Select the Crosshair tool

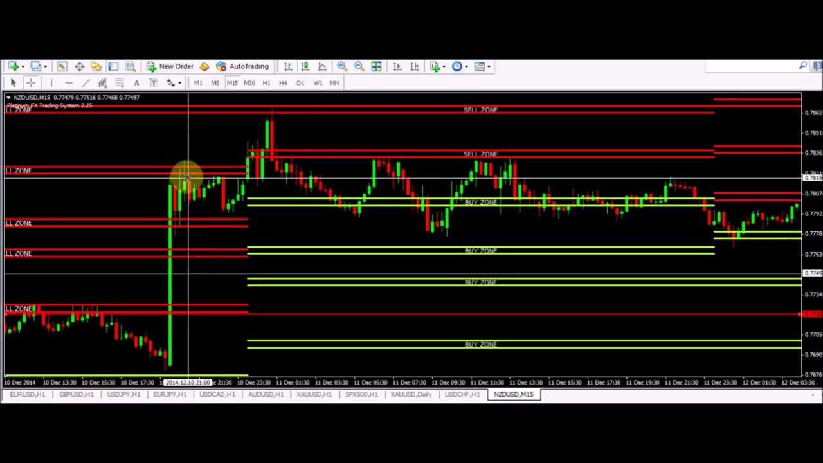[x=30, y=82]
